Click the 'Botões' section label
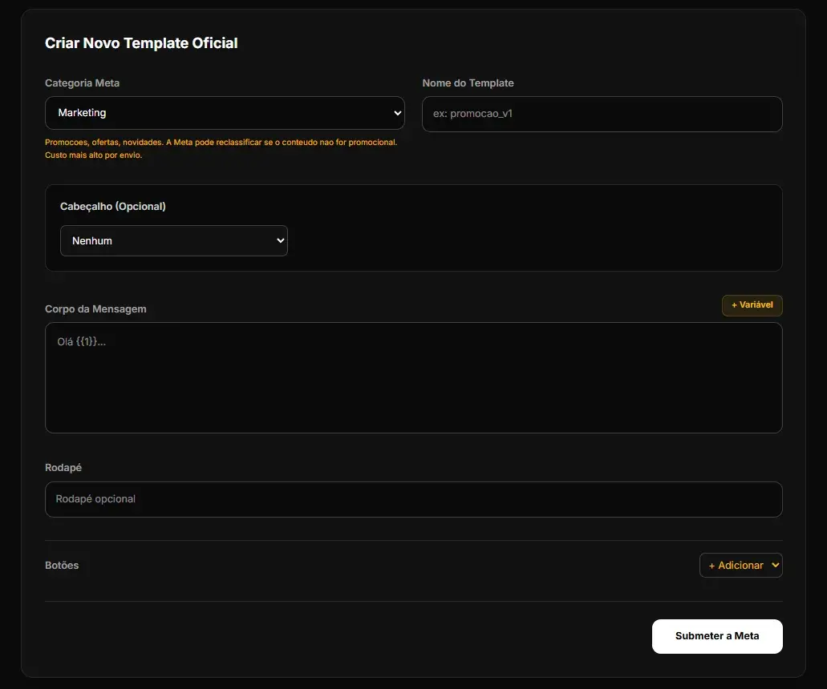The height and width of the screenshot is (689, 827). coord(62,565)
